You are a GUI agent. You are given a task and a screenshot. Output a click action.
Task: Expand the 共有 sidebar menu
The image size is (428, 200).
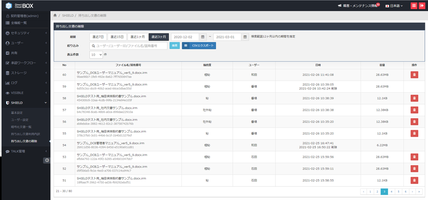[26, 53]
